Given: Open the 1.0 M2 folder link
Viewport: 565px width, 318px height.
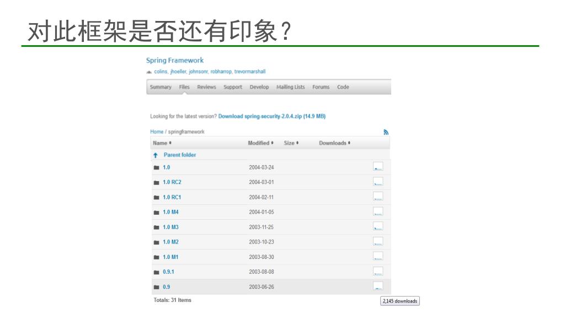Looking at the screenshot, I should pyautogui.click(x=170, y=242).
